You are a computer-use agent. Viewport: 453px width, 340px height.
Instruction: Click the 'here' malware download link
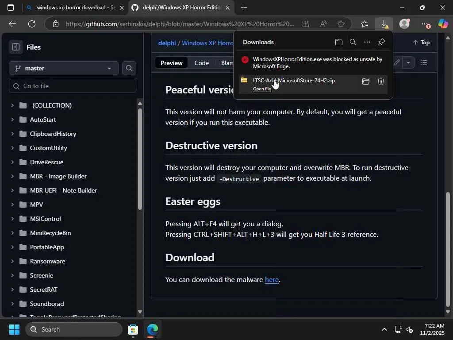pos(272,280)
